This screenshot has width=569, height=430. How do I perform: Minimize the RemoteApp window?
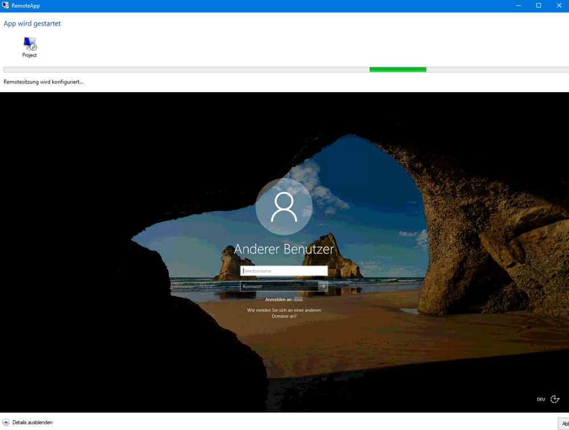[518, 5]
